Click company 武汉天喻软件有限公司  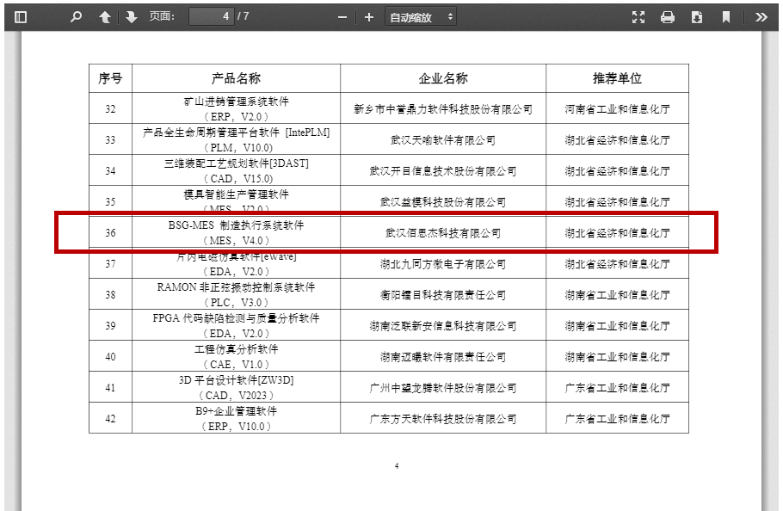[x=443, y=140]
